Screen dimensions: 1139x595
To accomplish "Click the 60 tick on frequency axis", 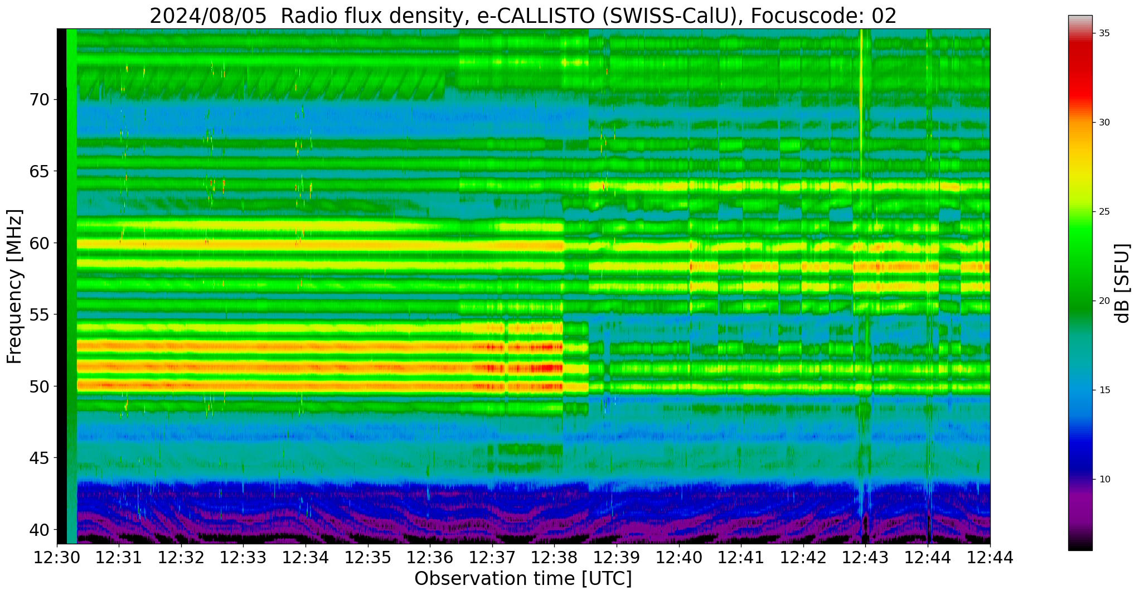I will pyautogui.click(x=39, y=243).
